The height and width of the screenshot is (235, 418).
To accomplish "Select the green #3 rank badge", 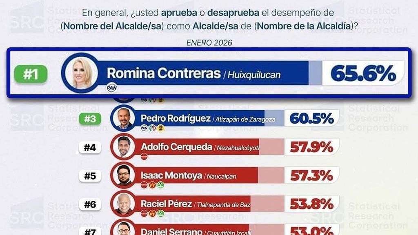I will pos(89,119).
